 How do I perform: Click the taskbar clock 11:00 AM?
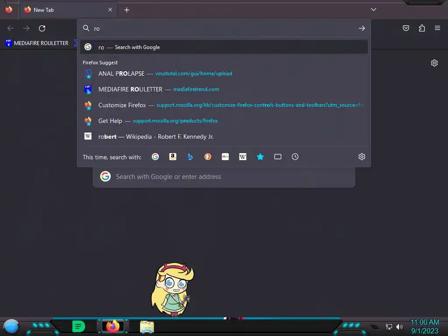point(424,322)
